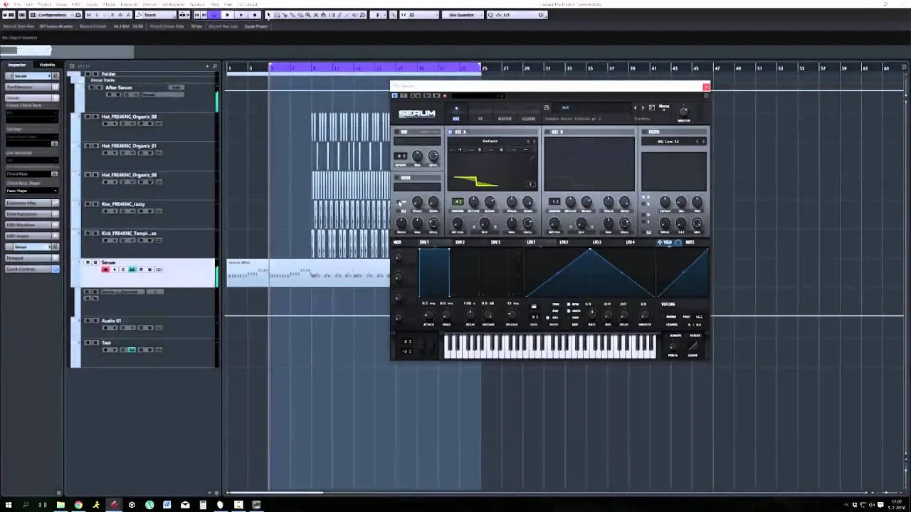Select the Zoom magnifier tool

pyautogui.click(x=307, y=15)
